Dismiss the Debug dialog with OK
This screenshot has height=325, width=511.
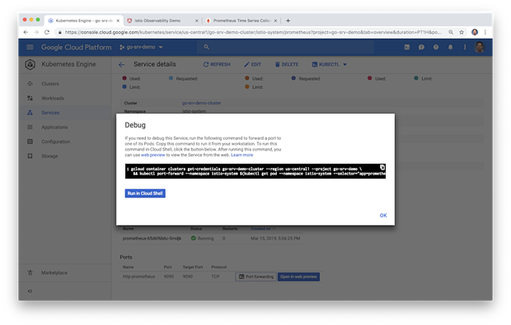coord(383,216)
